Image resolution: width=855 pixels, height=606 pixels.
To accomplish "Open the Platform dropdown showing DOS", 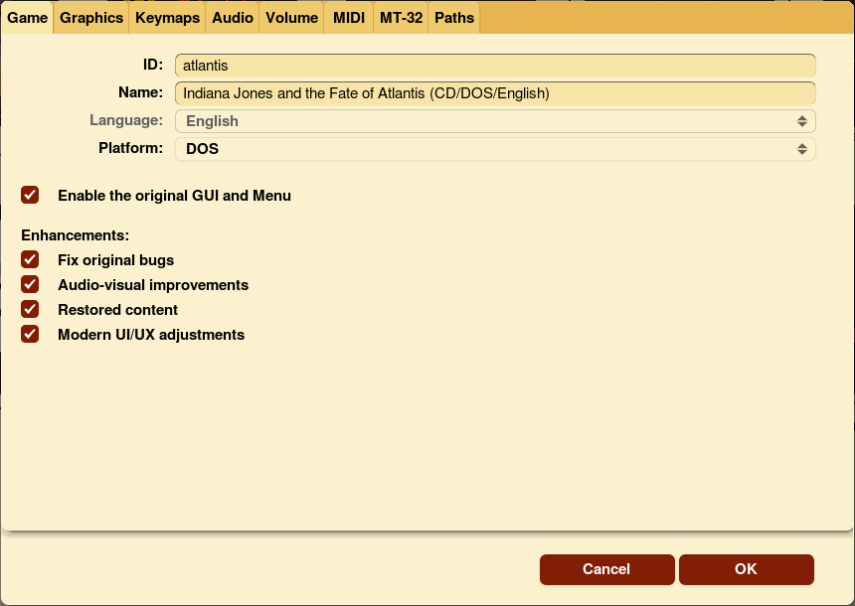I will (x=495, y=149).
